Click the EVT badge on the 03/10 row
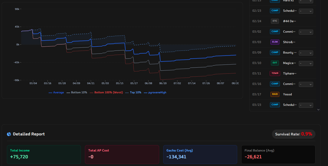This screenshot has height=166, width=328. [275, 63]
